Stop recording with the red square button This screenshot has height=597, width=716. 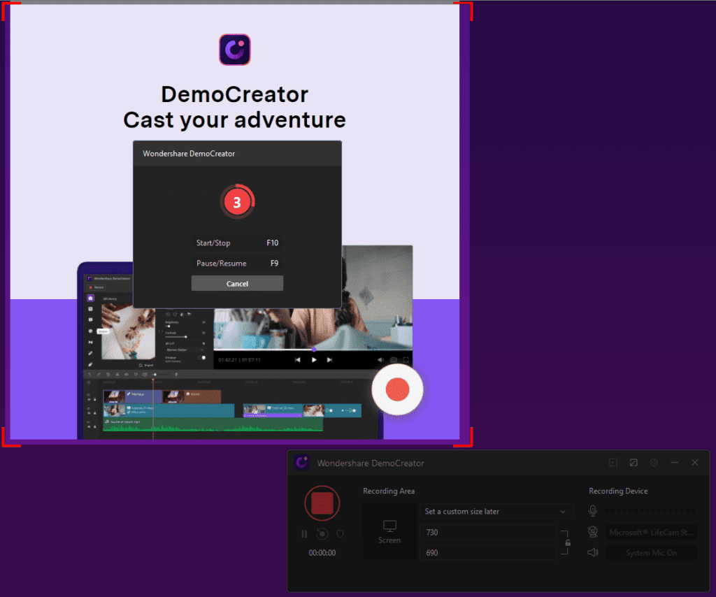coord(322,503)
